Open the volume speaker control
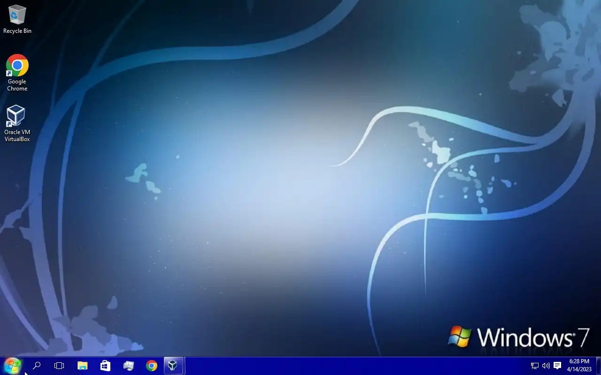The height and width of the screenshot is (375, 601). (546, 366)
